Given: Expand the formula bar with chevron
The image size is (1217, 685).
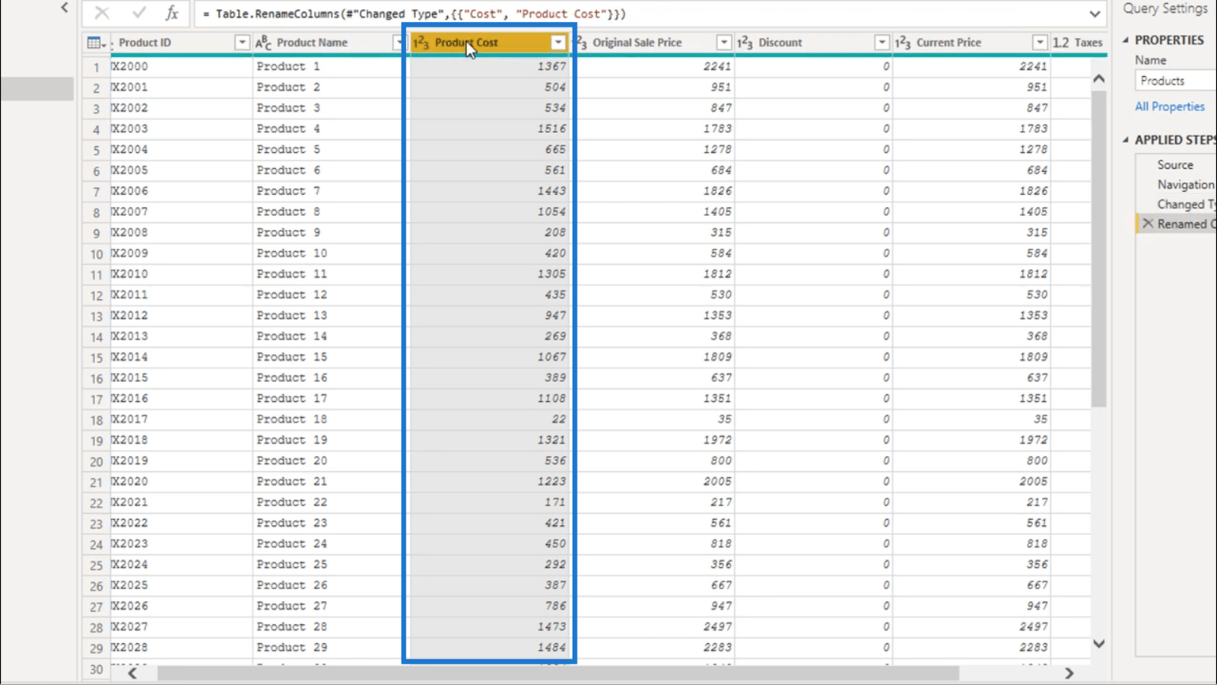Looking at the screenshot, I should click(1095, 14).
